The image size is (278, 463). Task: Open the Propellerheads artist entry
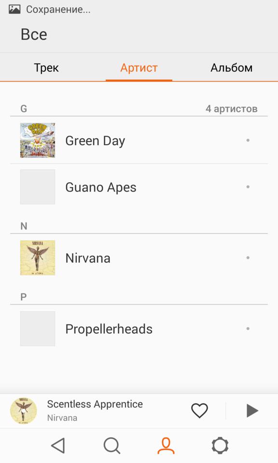tap(139, 328)
